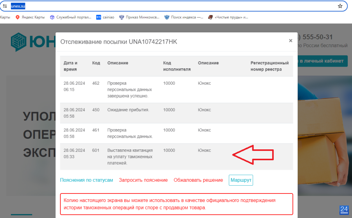Click the Маршрут button

(241, 180)
